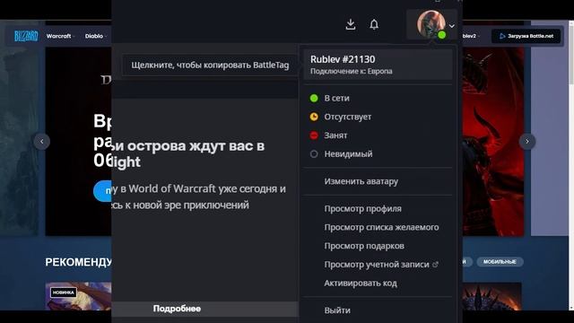Select the МОБИЛЬНЫЕ filter chip
574x323 pixels.
coord(500,262)
